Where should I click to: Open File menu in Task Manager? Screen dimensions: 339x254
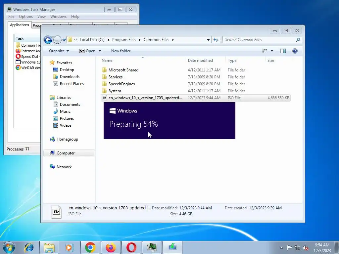pos(11,17)
